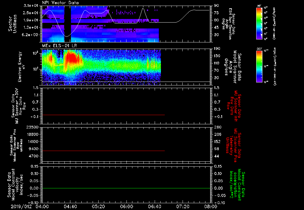Select the 06:40 time axis label
Screen dimensions: 304x210
tap(154, 206)
